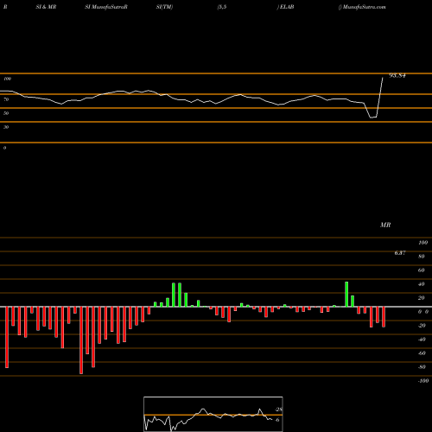Click the 30 label on RSI axis

[6, 127]
